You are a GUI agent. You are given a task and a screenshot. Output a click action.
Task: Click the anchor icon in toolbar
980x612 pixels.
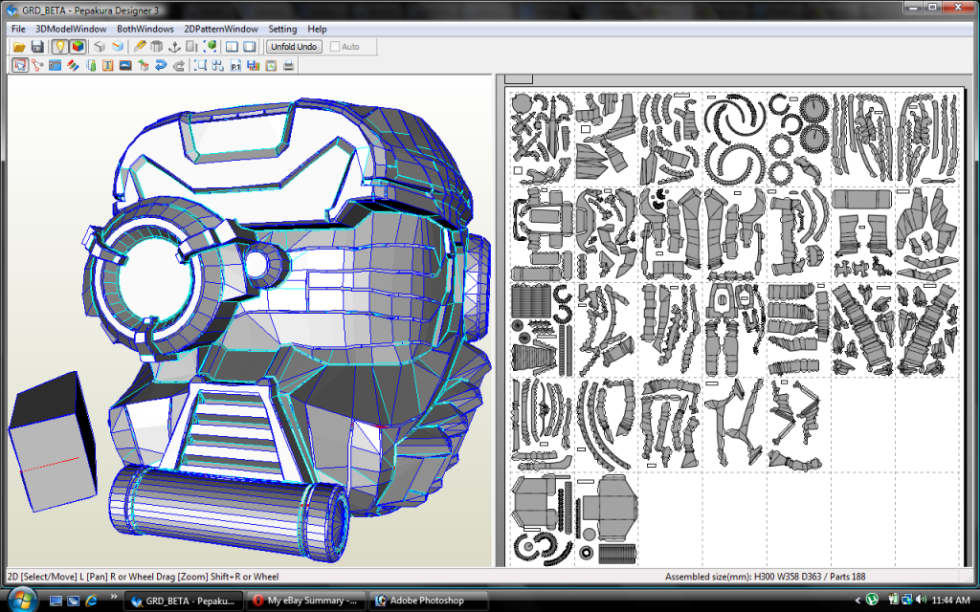(175, 47)
